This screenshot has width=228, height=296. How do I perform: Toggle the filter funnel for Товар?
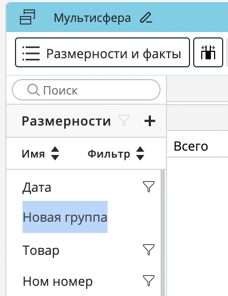point(149,250)
